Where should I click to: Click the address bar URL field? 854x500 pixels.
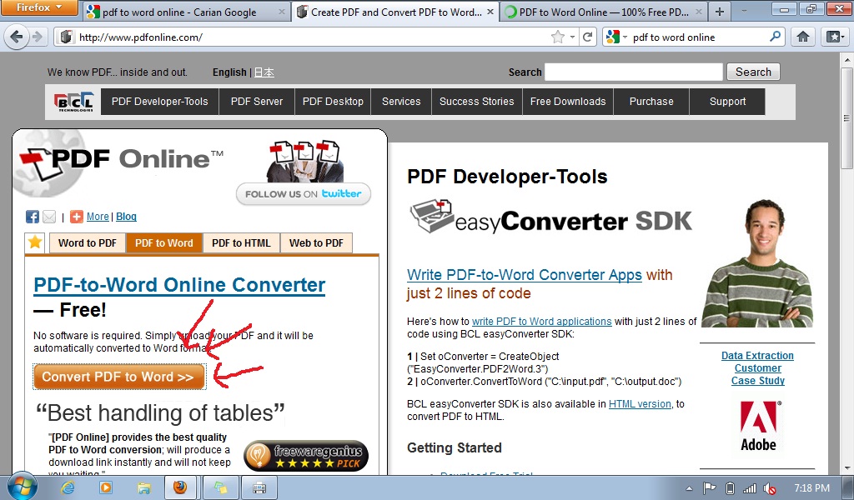[x=310, y=37]
